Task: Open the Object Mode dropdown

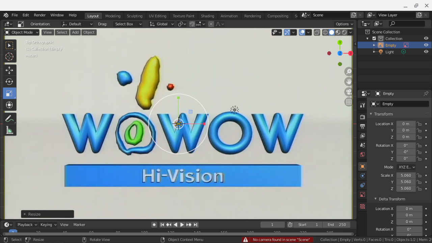Action: 22,32
